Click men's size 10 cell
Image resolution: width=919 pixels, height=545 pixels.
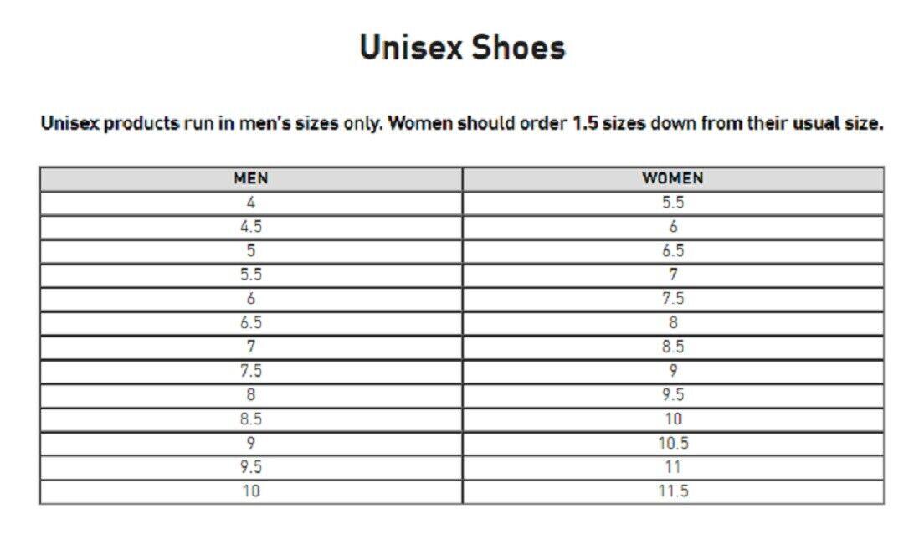click(x=251, y=491)
